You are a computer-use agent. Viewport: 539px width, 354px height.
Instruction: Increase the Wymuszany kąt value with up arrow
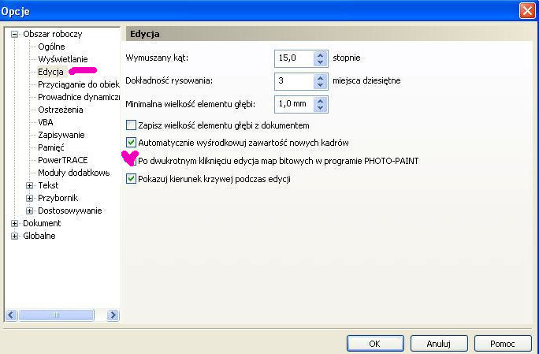click(x=320, y=54)
